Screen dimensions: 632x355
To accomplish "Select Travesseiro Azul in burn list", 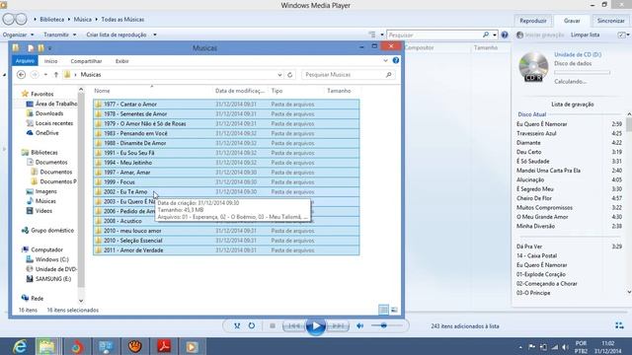I will pyautogui.click(x=569, y=134).
